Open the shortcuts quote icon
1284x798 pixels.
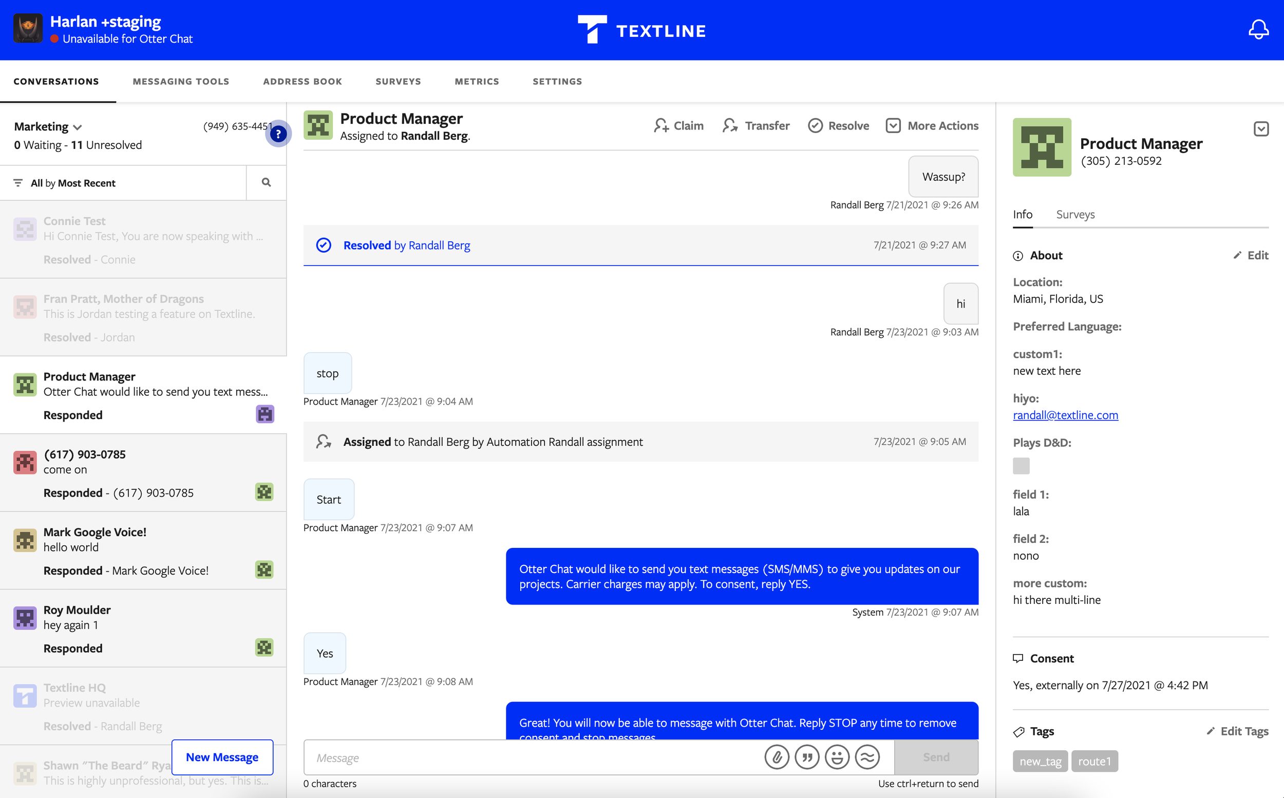pyautogui.click(x=807, y=757)
